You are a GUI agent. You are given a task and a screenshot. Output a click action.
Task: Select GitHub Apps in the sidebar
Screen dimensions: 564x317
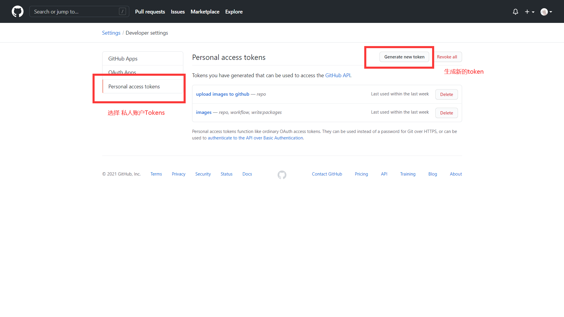pos(143,58)
